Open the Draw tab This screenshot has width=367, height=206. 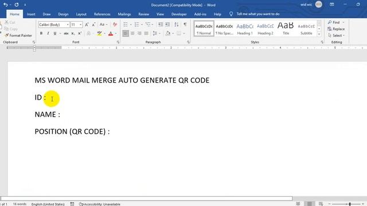(46, 14)
